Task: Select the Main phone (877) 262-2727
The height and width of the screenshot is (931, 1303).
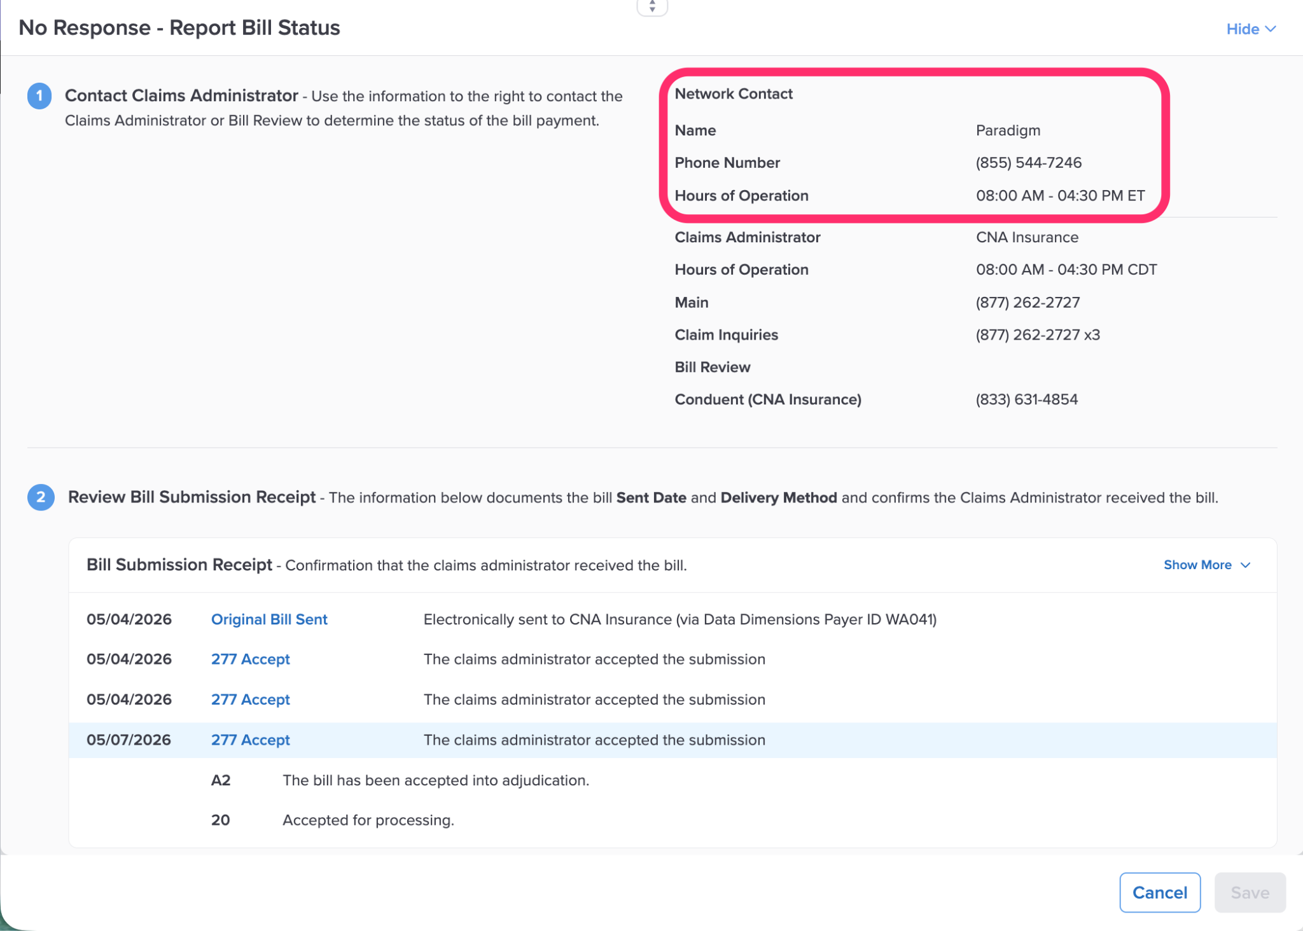Action: (1028, 303)
